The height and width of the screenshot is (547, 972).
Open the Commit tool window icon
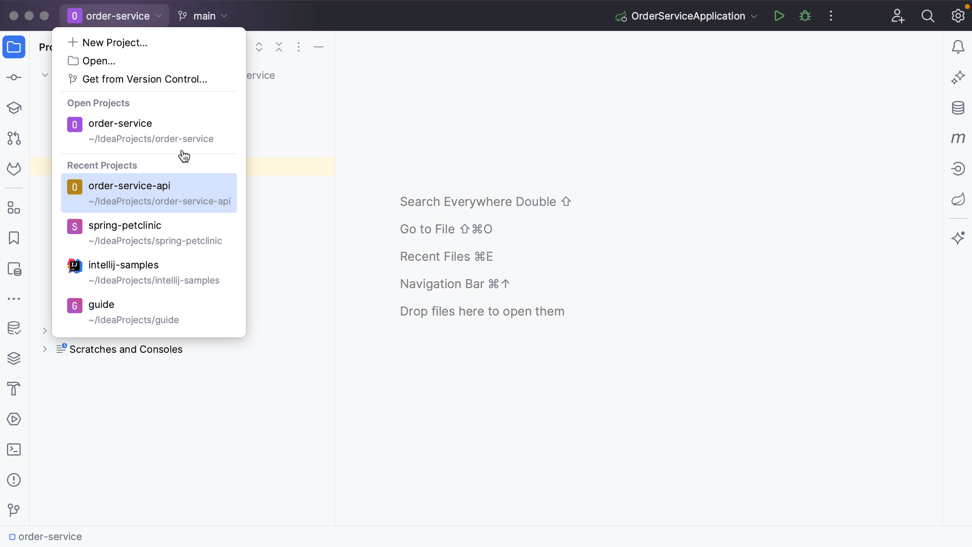click(14, 77)
